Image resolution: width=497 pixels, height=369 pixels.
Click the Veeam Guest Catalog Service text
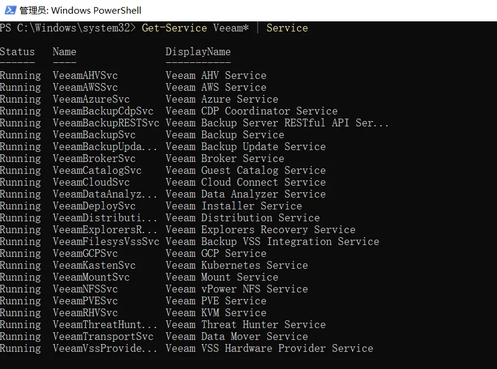pyautogui.click(x=245, y=170)
